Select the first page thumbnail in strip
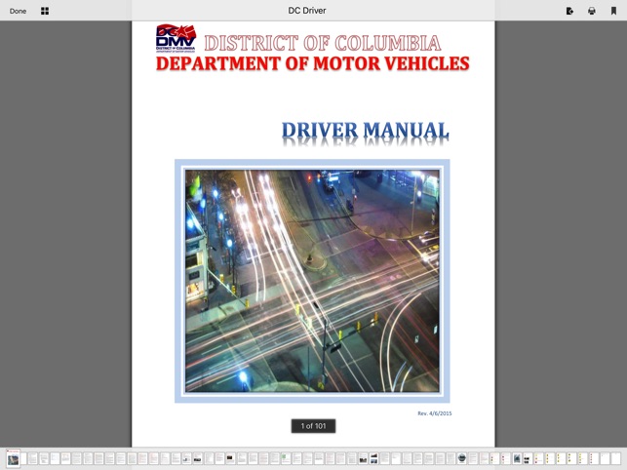The width and height of the screenshot is (627, 470). (x=14, y=458)
